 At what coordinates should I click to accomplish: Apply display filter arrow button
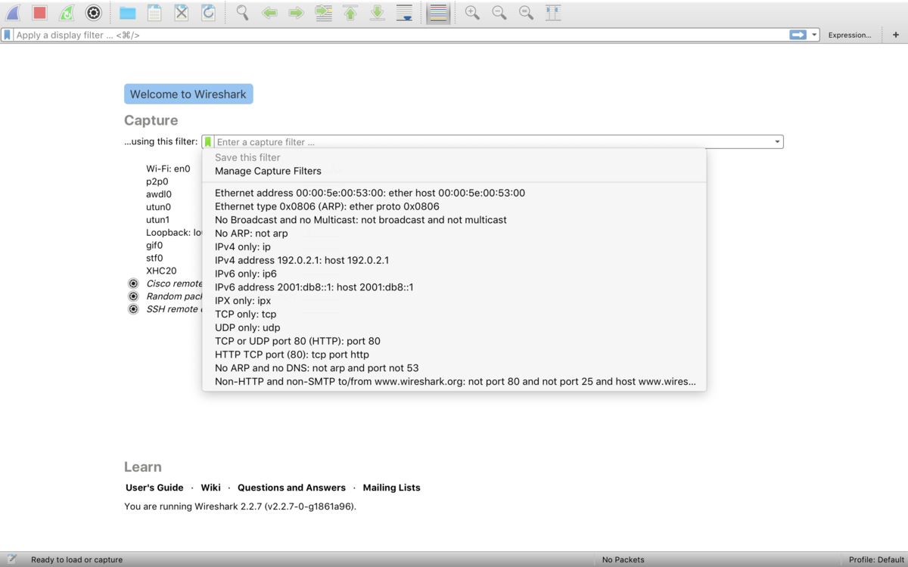coord(798,35)
